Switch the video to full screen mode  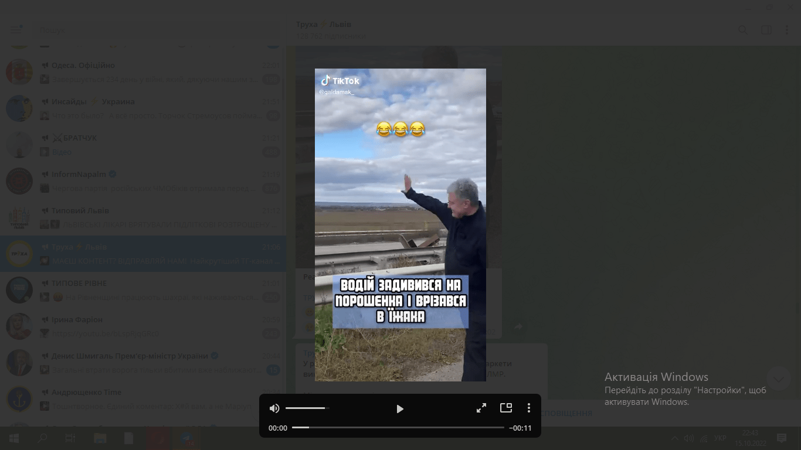pyautogui.click(x=481, y=408)
